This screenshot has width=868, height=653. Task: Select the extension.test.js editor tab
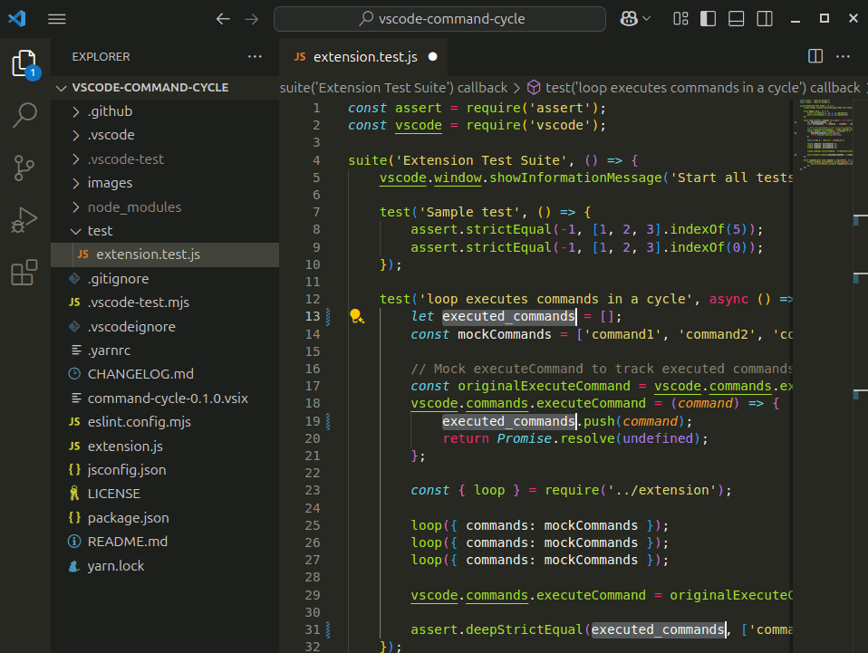click(x=363, y=56)
